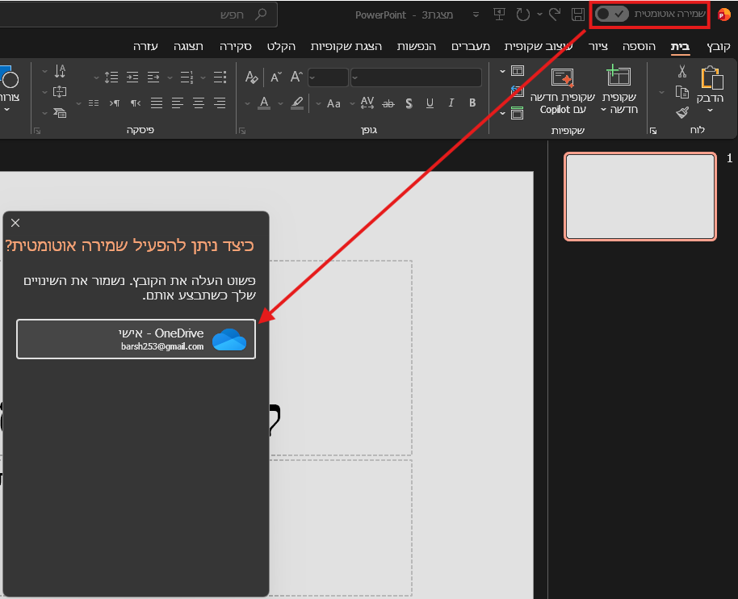738x599 pixels.
Task: Open the Slide Show (הצגת שקופיות) tab
Action: [346, 46]
